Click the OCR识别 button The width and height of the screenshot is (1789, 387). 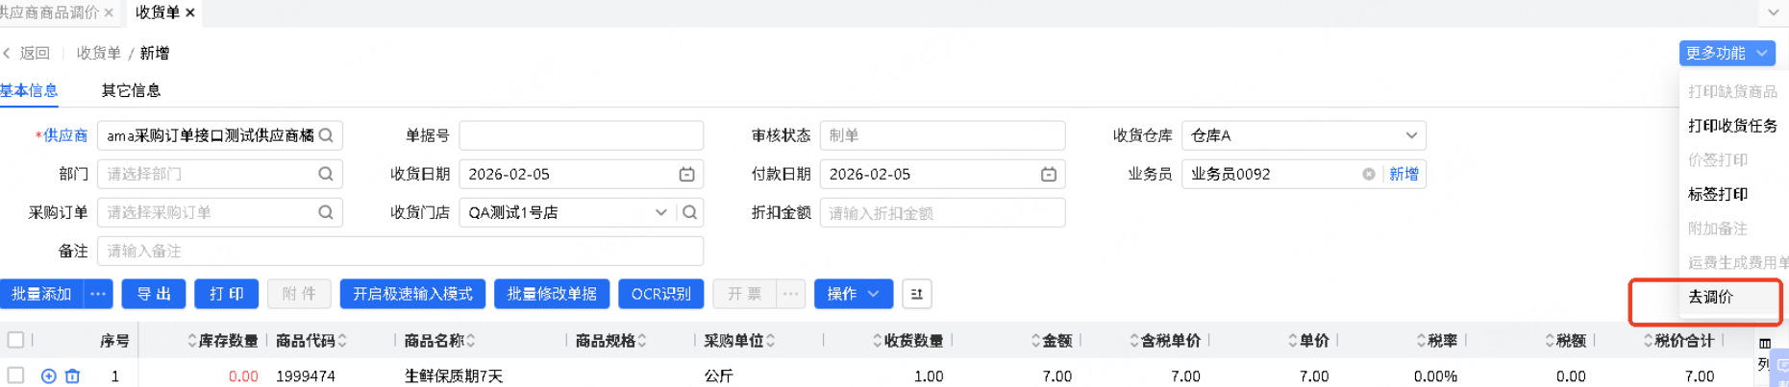(x=660, y=294)
